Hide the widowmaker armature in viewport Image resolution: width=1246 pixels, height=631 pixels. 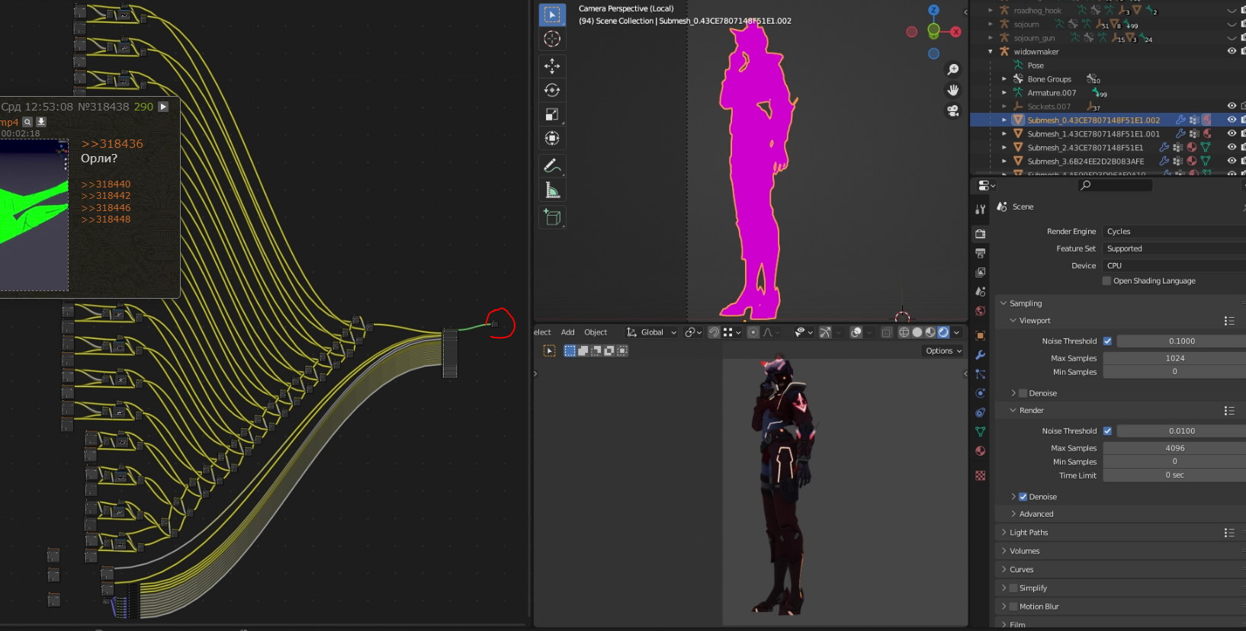point(1231,52)
